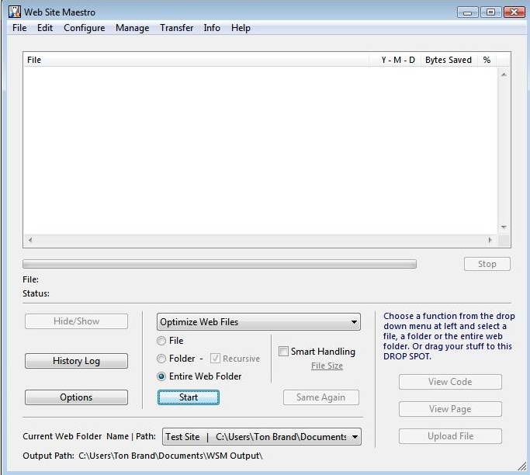Click the file list up scroll arrow
The width and height of the screenshot is (530, 475).
pyautogui.click(x=504, y=75)
